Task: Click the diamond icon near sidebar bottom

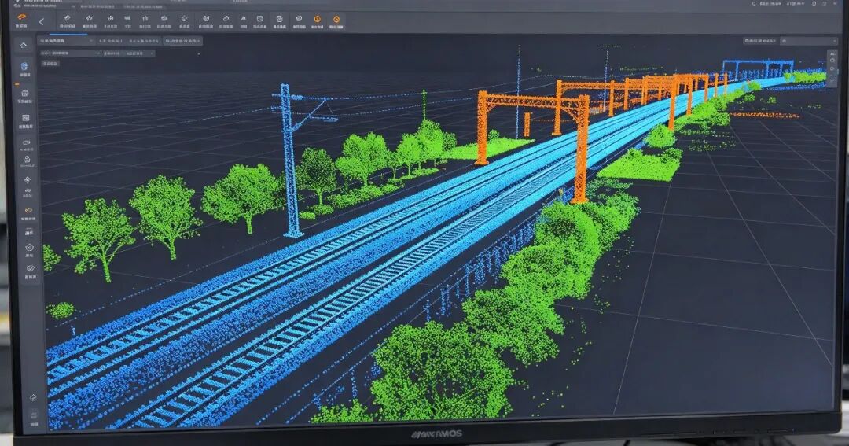Action: pyautogui.click(x=33, y=398)
